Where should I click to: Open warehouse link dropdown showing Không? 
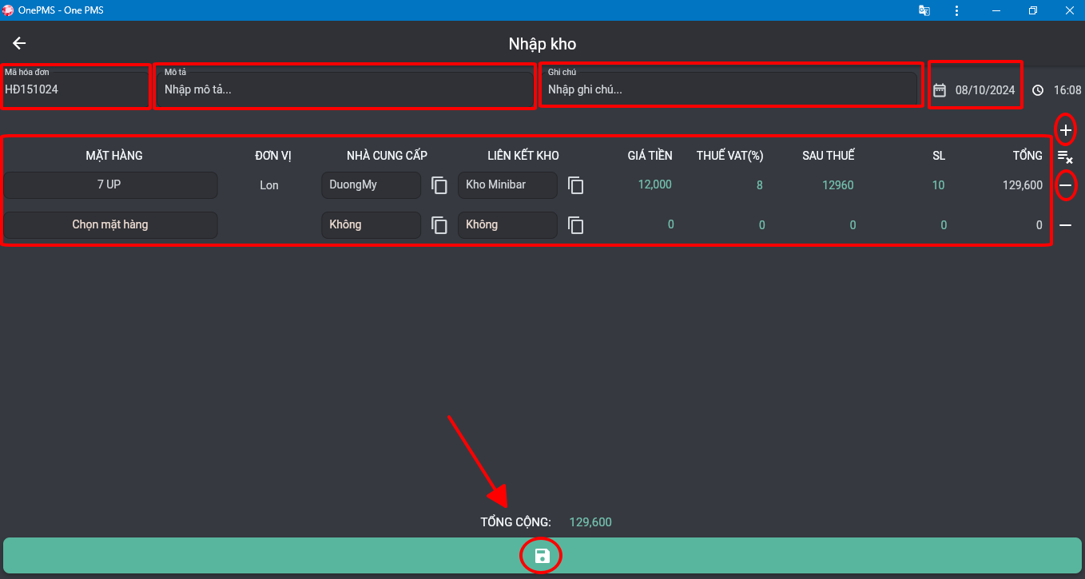[507, 225]
